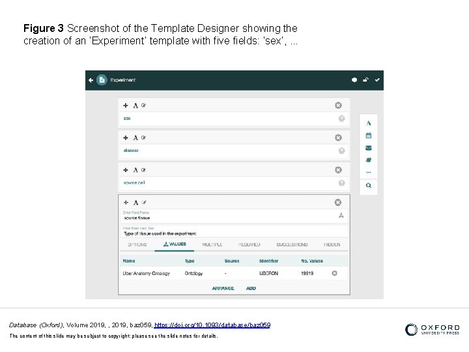
Task: Click the help icon on sex field
Action: click(341, 119)
